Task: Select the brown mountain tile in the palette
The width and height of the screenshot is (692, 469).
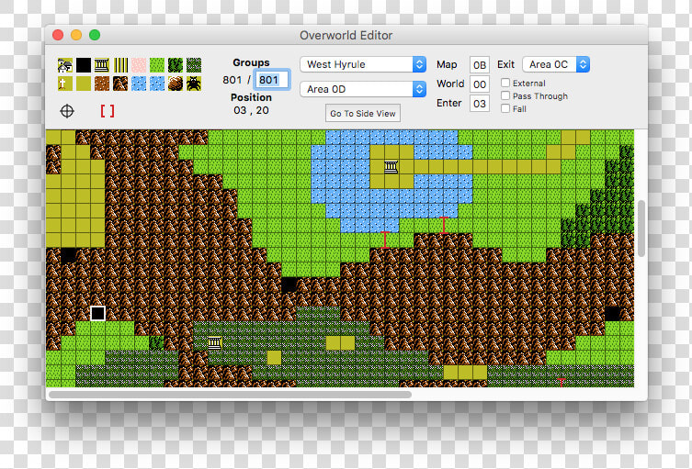Action: [120, 84]
